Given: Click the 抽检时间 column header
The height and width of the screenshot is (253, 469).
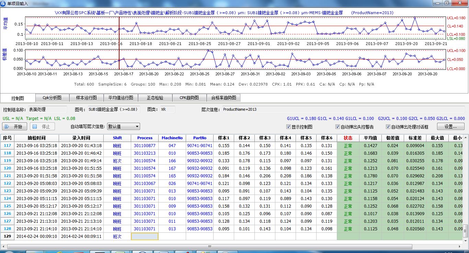Looking at the screenshot, I should [x=37, y=138].
